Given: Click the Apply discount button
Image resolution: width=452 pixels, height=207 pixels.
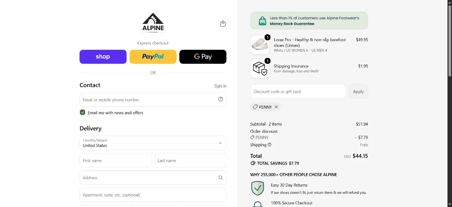Looking at the screenshot, I should [x=358, y=91].
